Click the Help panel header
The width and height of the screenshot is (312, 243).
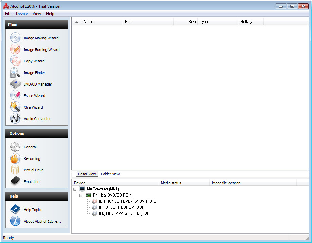tap(37, 196)
